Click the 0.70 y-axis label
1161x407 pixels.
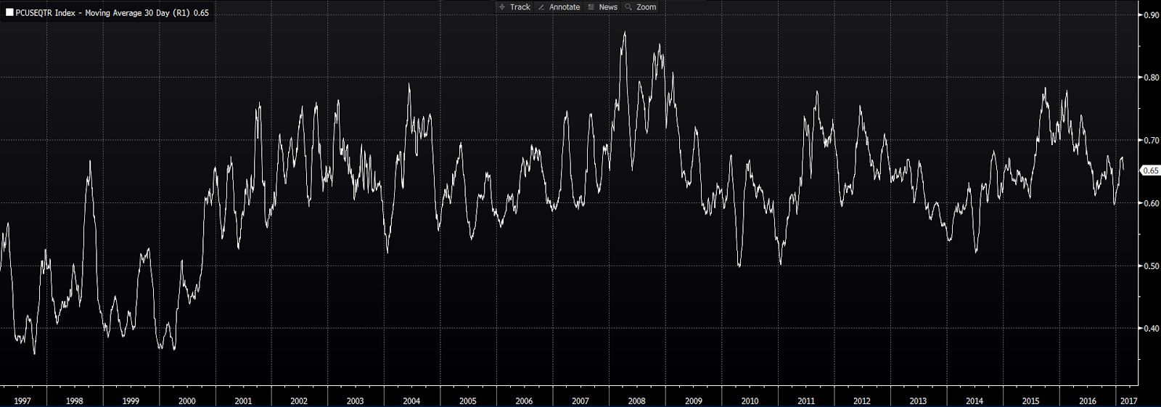(x=1152, y=140)
